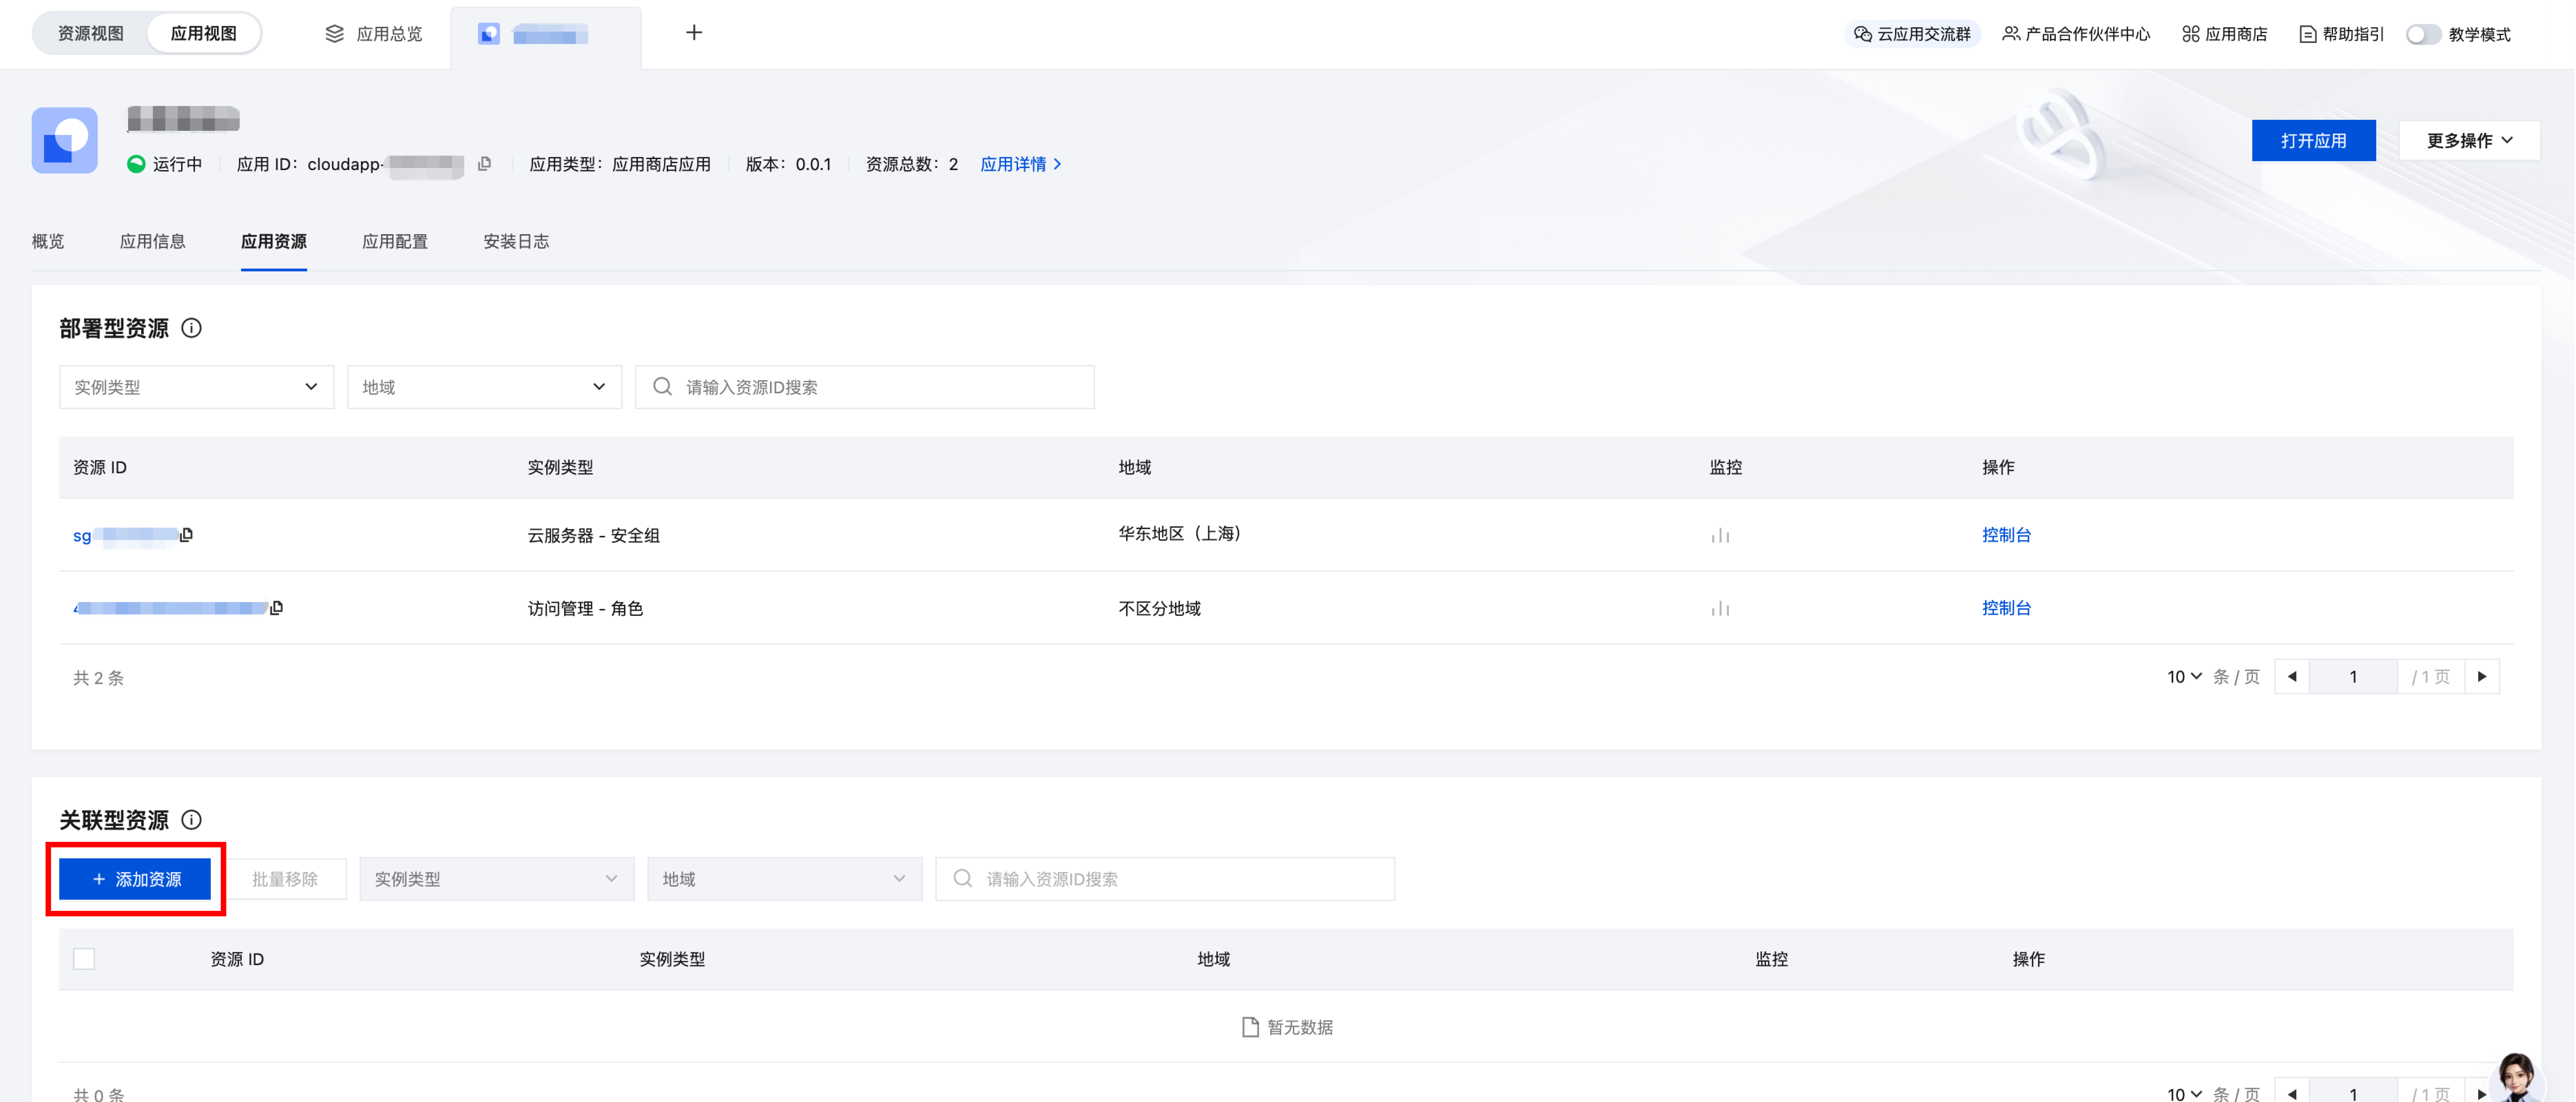Image resolution: width=2576 pixels, height=1102 pixels.
Task: Change page size in 部署型资源 pagination
Action: tap(2184, 677)
